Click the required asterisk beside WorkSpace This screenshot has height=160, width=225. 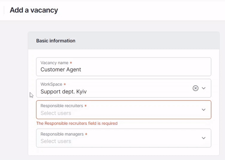[65, 84]
